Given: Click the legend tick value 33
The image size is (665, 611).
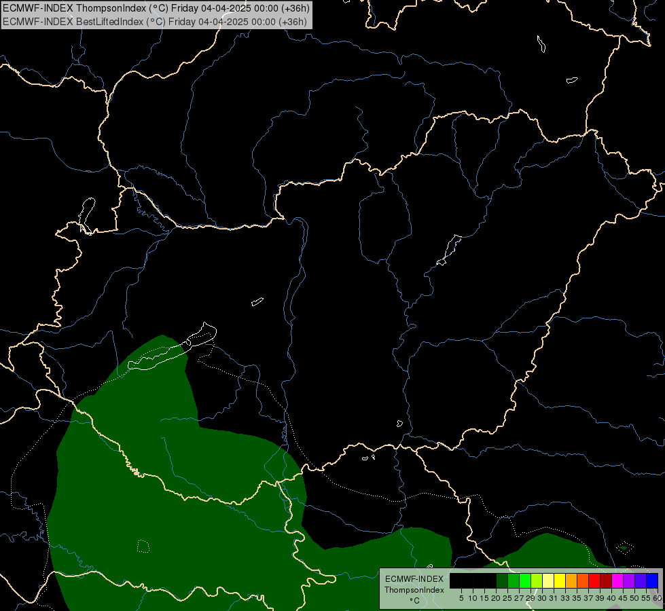Looking at the screenshot, I should point(565,598).
